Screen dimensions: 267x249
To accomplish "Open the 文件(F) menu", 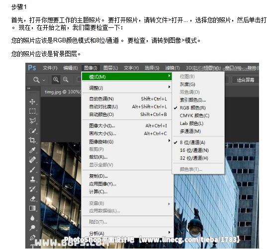I will [x=50, y=68].
